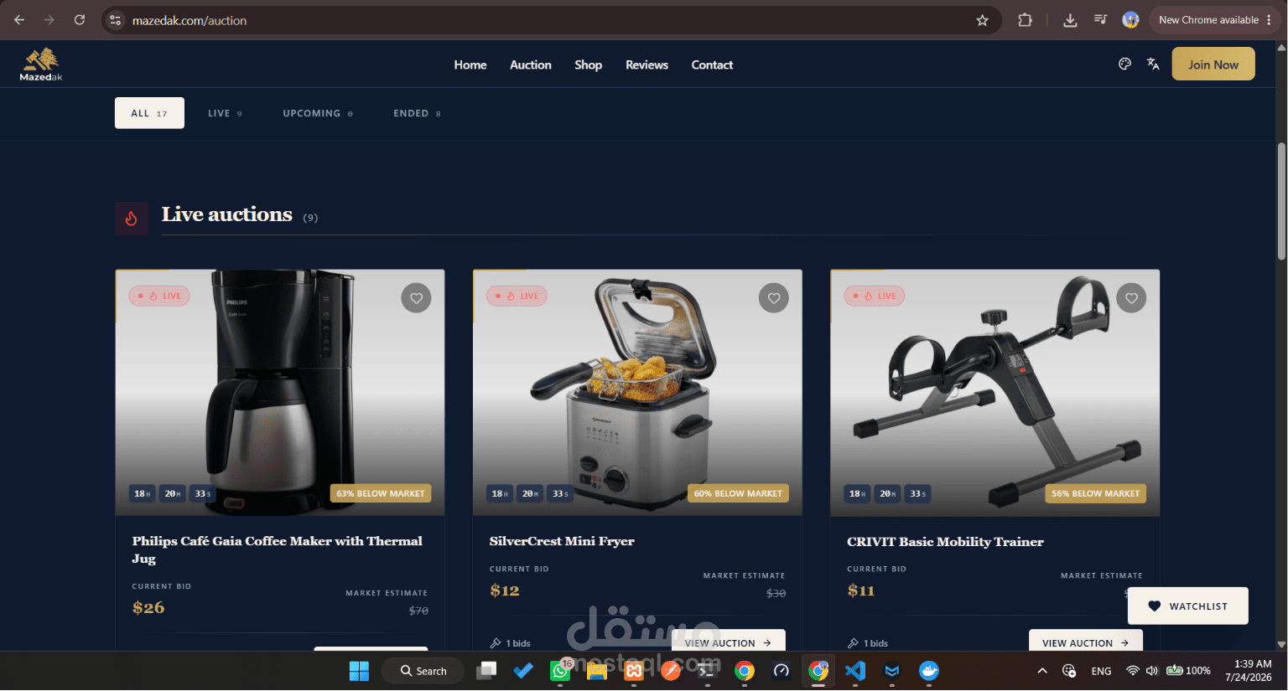Open the Terminal from the taskbar
This screenshot has width=1288, height=691.
708,671
